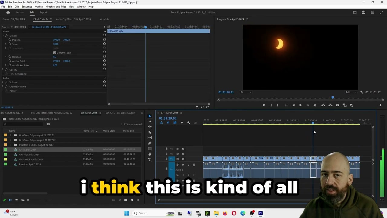Expand GH4 Total Eclipse August 21 bin
This screenshot has width=387, height=218.
tap(11, 135)
